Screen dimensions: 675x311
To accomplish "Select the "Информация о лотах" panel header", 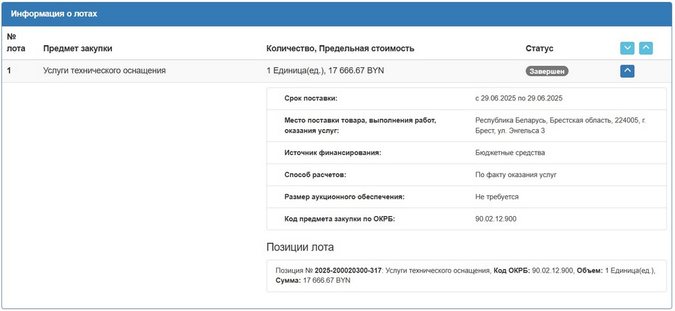I will [337, 13].
